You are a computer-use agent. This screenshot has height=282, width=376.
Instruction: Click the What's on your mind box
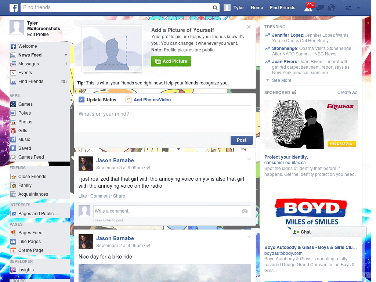tap(165, 119)
